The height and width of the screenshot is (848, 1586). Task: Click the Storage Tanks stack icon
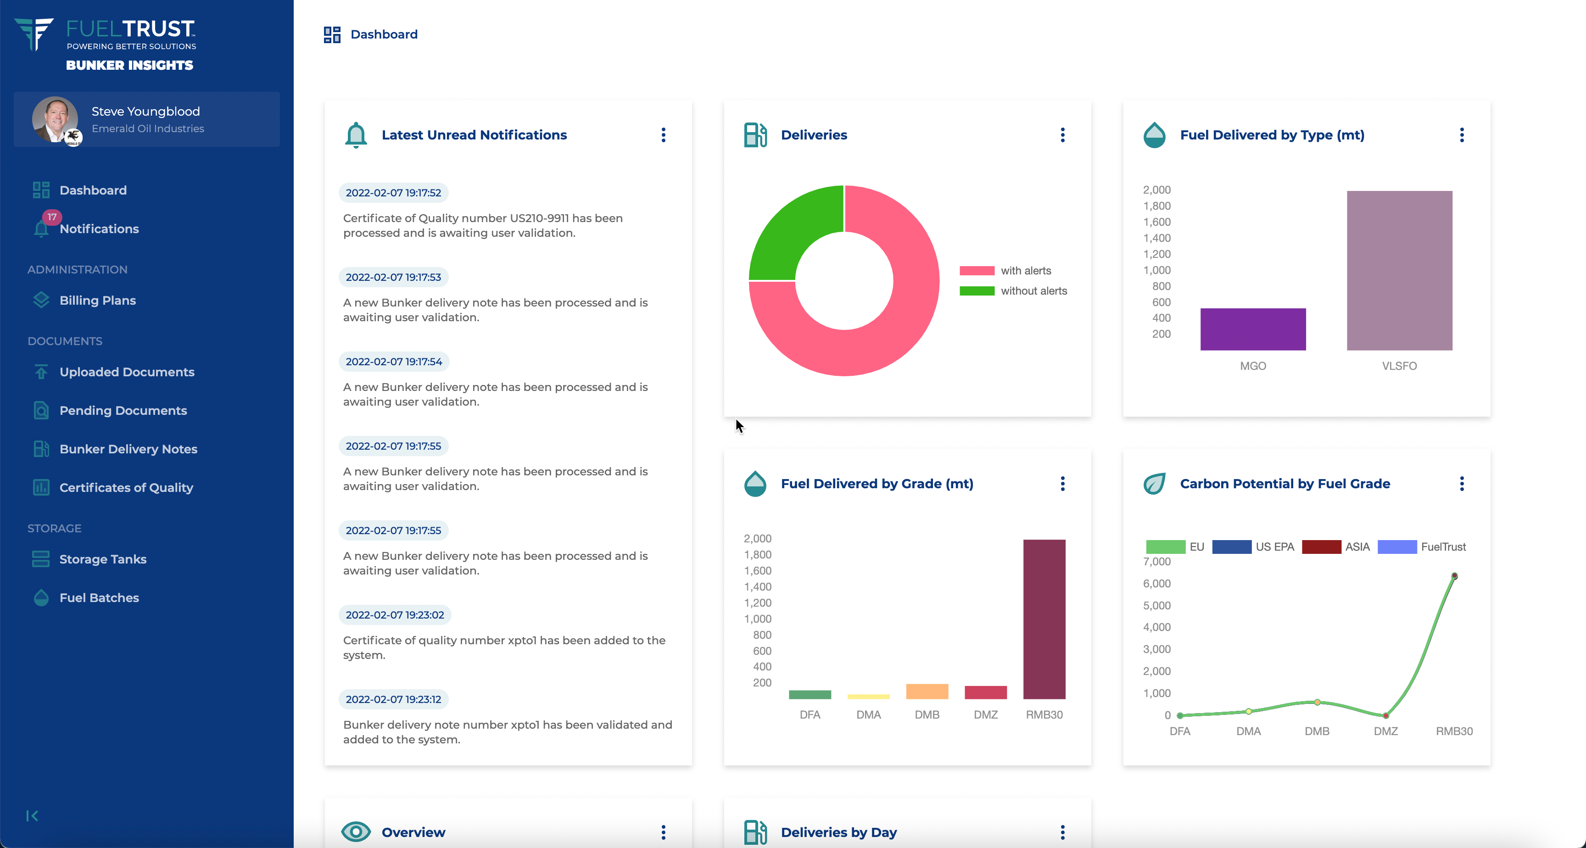41,559
